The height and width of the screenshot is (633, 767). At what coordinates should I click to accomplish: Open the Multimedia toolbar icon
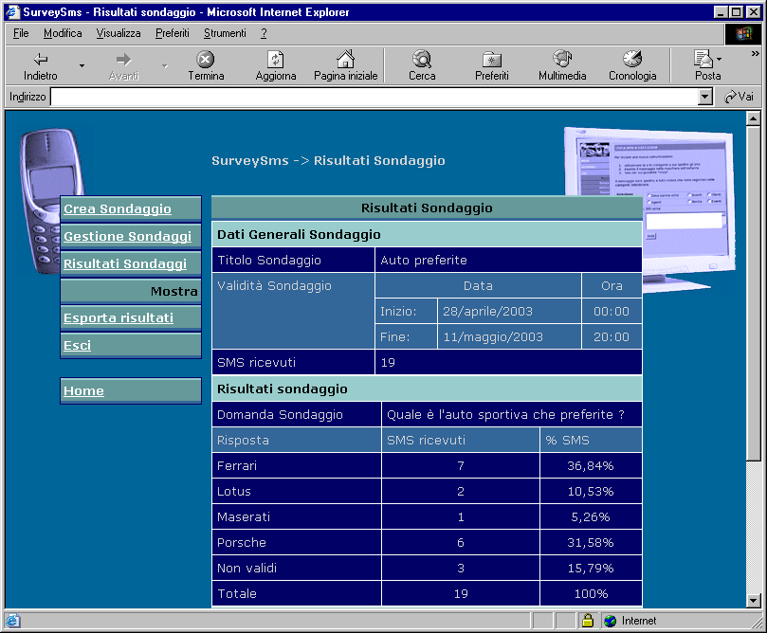tap(562, 60)
